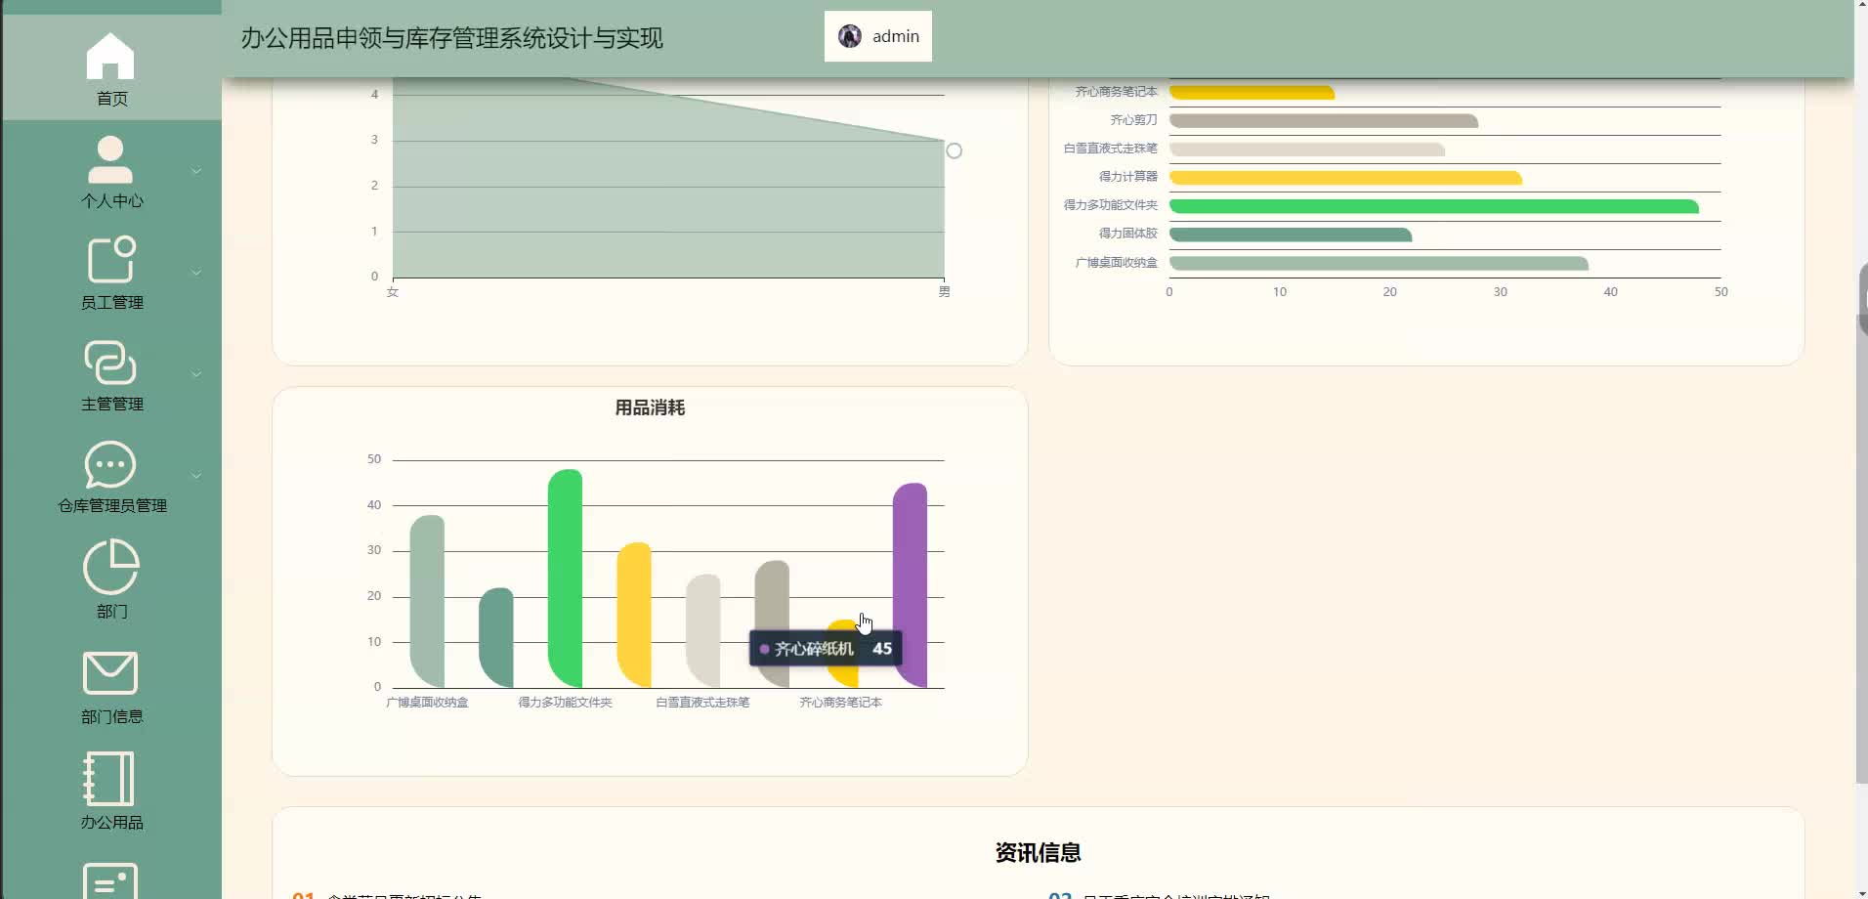The width and height of the screenshot is (1868, 899).
Task: Select the horizontal bar for 得力计算器
Action: tap(1345, 178)
